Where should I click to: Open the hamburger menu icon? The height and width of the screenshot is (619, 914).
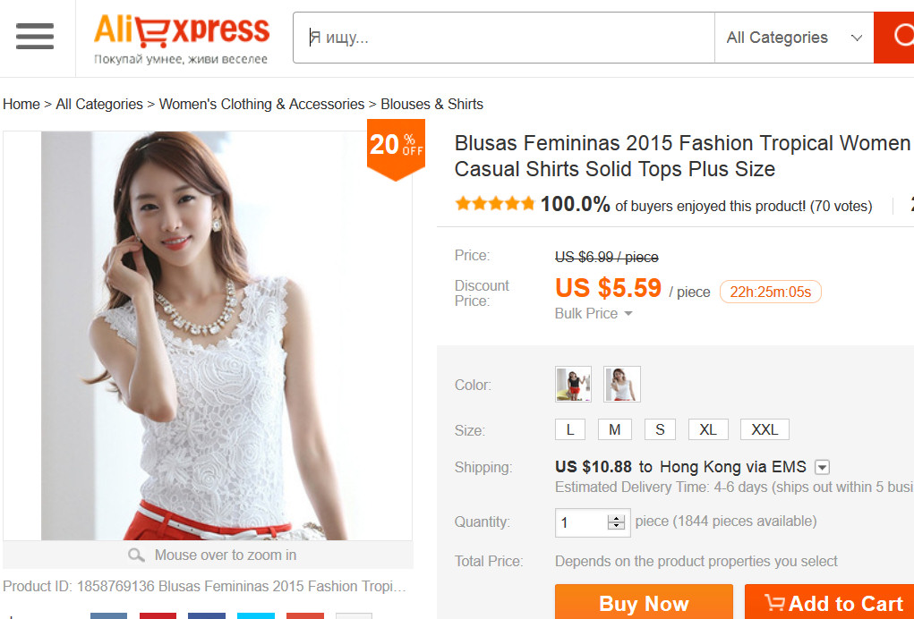pyautogui.click(x=35, y=37)
